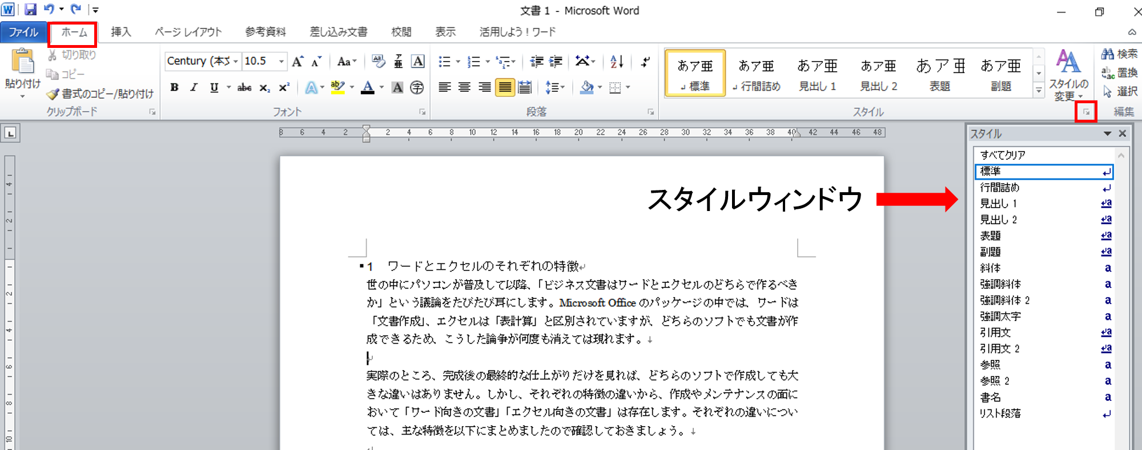Click the Font Color red A button
Viewport: 1142px width, 450px height.
click(368, 87)
